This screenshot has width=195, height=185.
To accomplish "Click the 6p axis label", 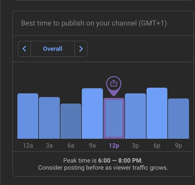I will pos(157,146).
